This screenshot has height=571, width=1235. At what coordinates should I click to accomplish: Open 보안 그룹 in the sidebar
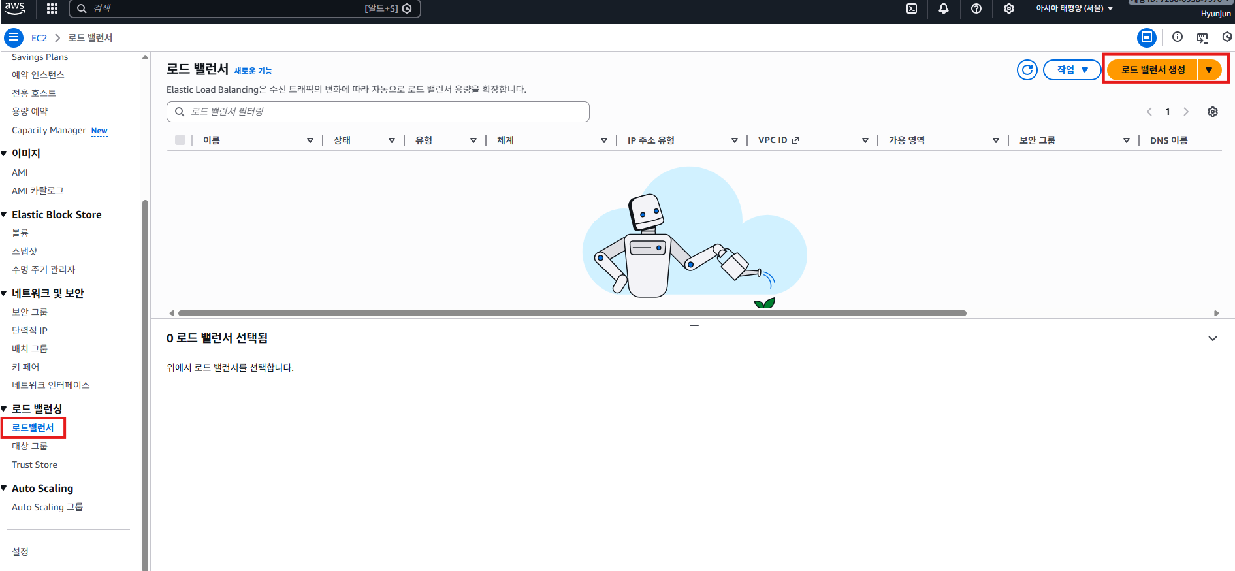point(29,312)
